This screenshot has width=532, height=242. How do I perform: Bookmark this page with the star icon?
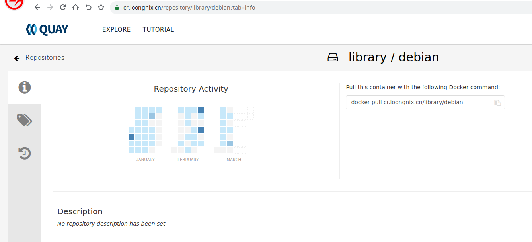click(101, 7)
